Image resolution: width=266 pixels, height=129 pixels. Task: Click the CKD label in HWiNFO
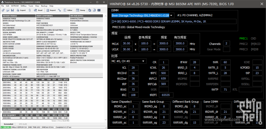[x=253, y=38]
